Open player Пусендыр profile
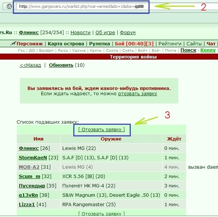 [x=32, y=186]
